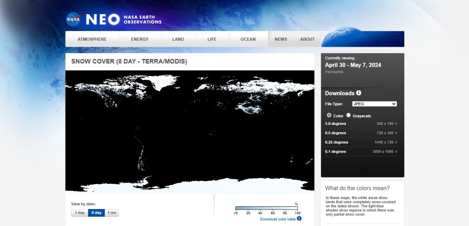Image resolution: width=469 pixels, height=226 pixels.
Task: Open the Atmosphere menu
Action: [92, 39]
